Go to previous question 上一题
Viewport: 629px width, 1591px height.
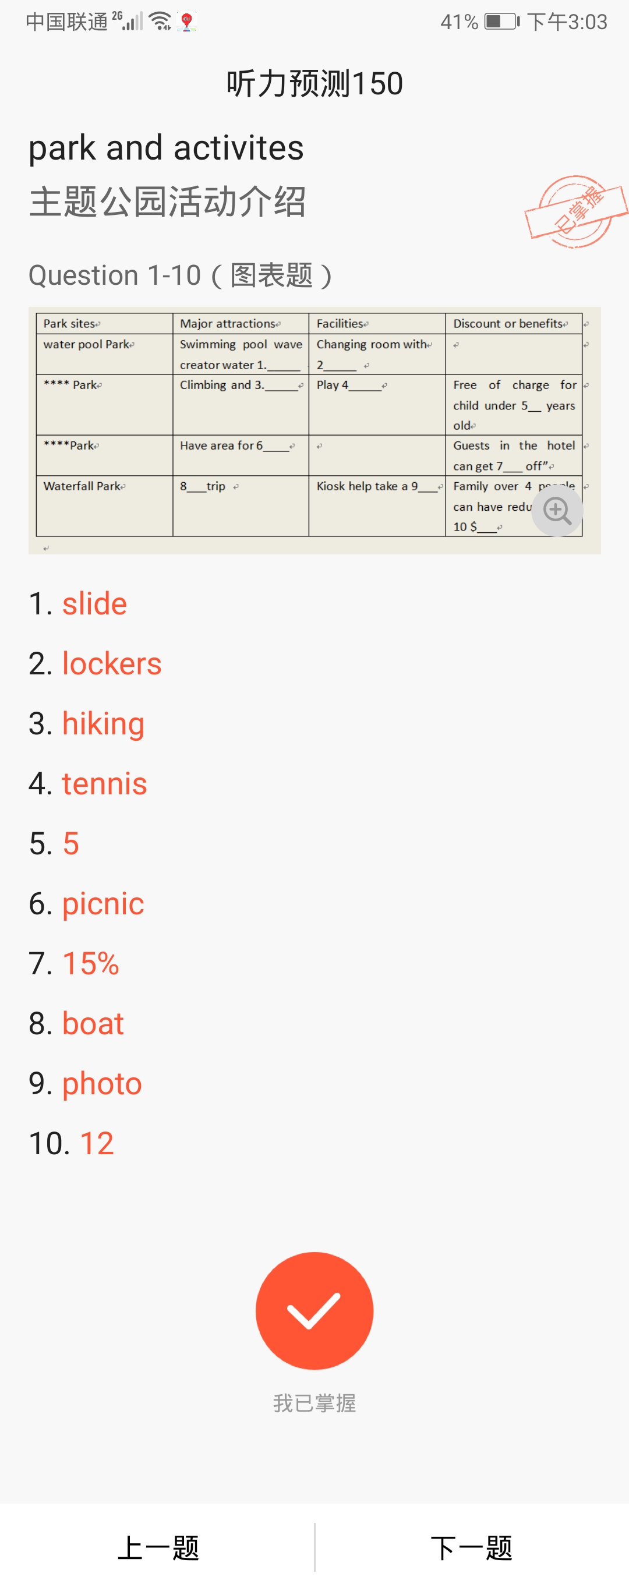tap(158, 1548)
